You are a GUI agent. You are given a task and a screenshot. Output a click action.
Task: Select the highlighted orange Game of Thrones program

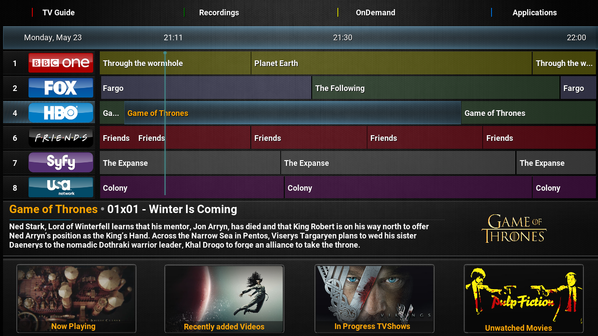tap(292, 113)
